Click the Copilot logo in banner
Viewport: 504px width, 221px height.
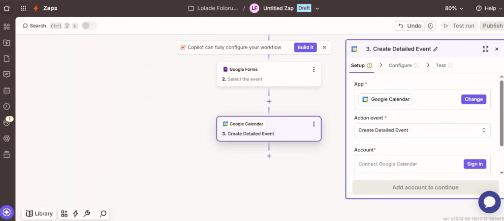(x=183, y=48)
